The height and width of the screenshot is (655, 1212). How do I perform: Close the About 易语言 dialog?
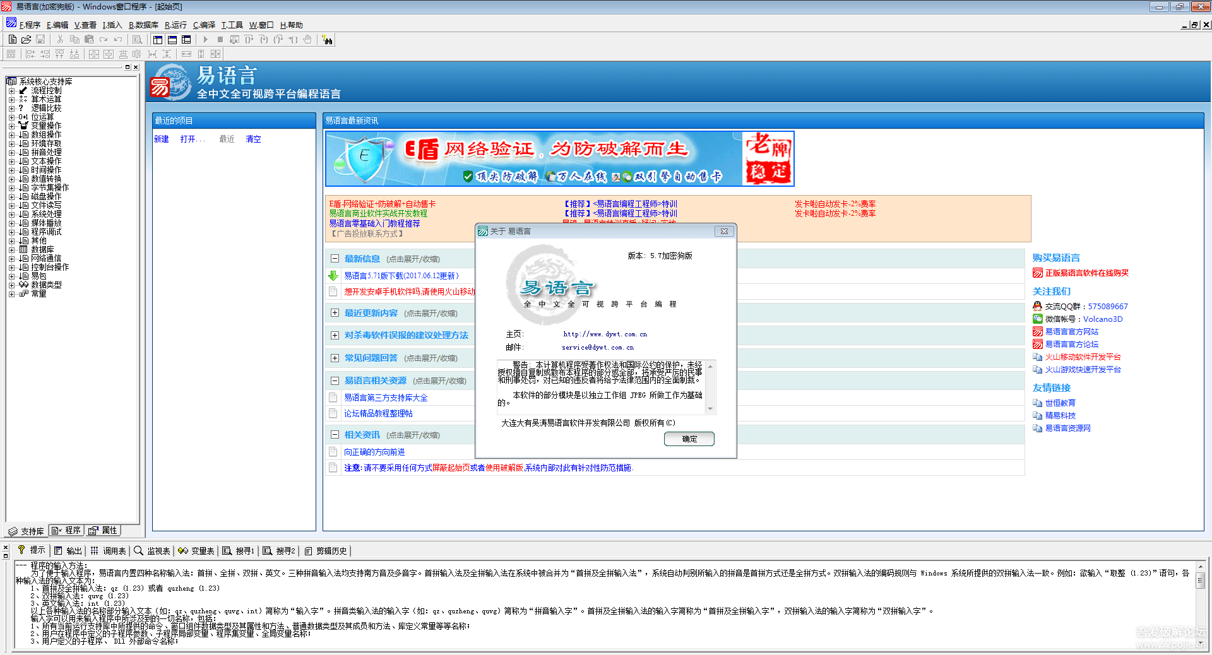pyautogui.click(x=724, y=232)
